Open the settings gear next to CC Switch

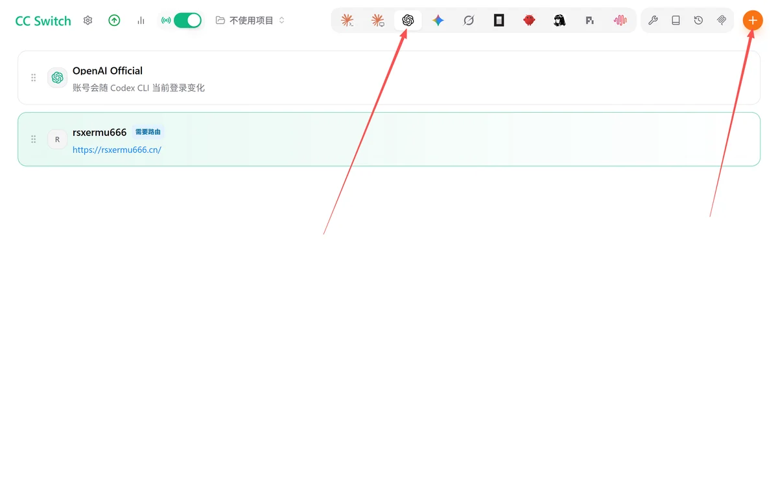[88, 21]
